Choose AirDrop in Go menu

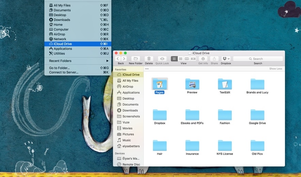coord(78,34)
